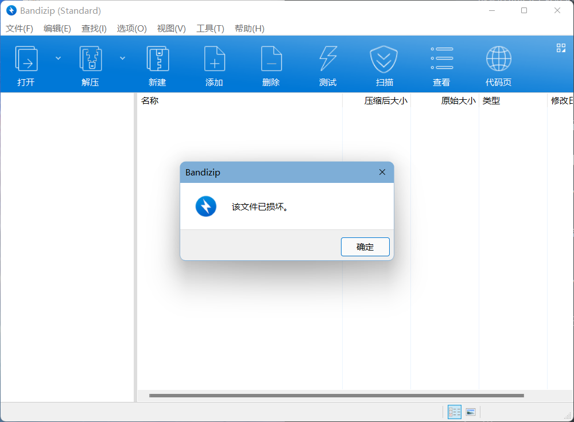Click the 扫描 (Scan) shield icon
This screenshot has height=422, width=574.
coord(383,59)
